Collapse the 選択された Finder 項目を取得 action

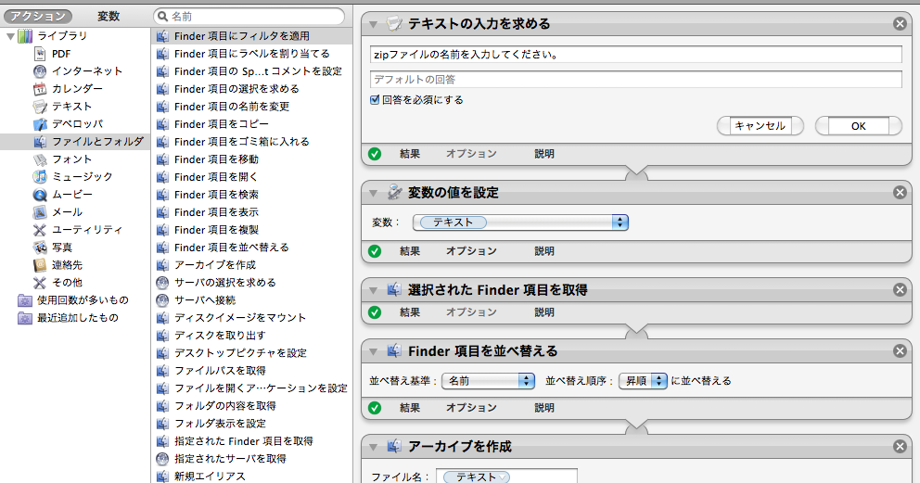(373, 290)
